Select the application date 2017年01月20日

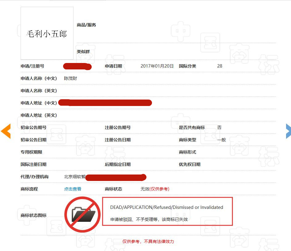pos(157,66)
